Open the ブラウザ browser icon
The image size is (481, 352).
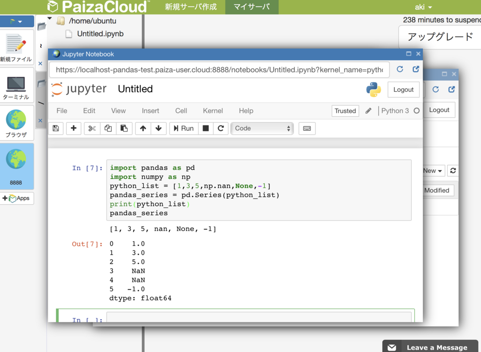click(x=16, y=123)
